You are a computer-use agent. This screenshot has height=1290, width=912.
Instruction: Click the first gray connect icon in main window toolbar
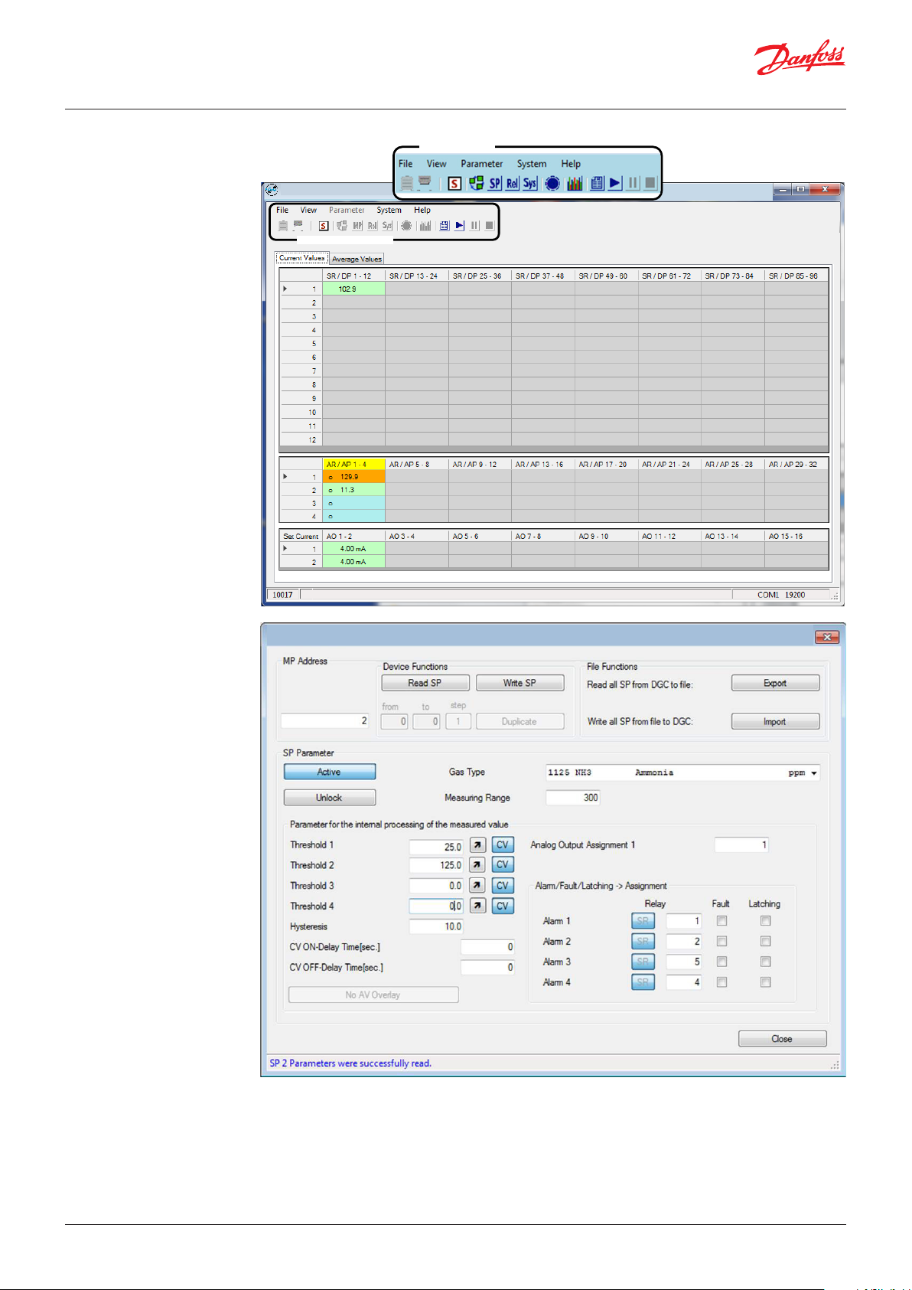283,226
